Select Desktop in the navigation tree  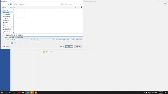7,12
